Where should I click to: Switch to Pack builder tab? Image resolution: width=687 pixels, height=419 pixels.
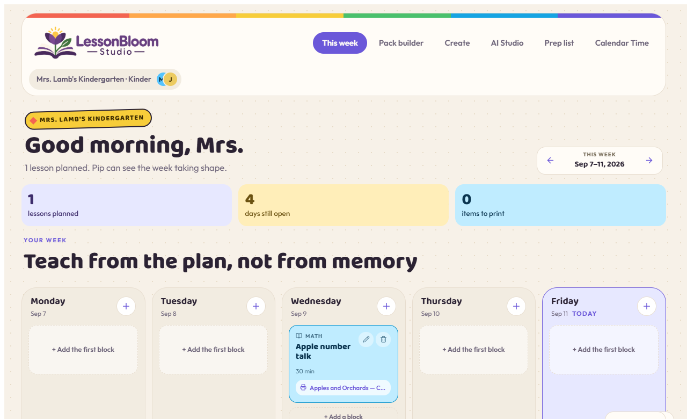(x=401, y=43)
